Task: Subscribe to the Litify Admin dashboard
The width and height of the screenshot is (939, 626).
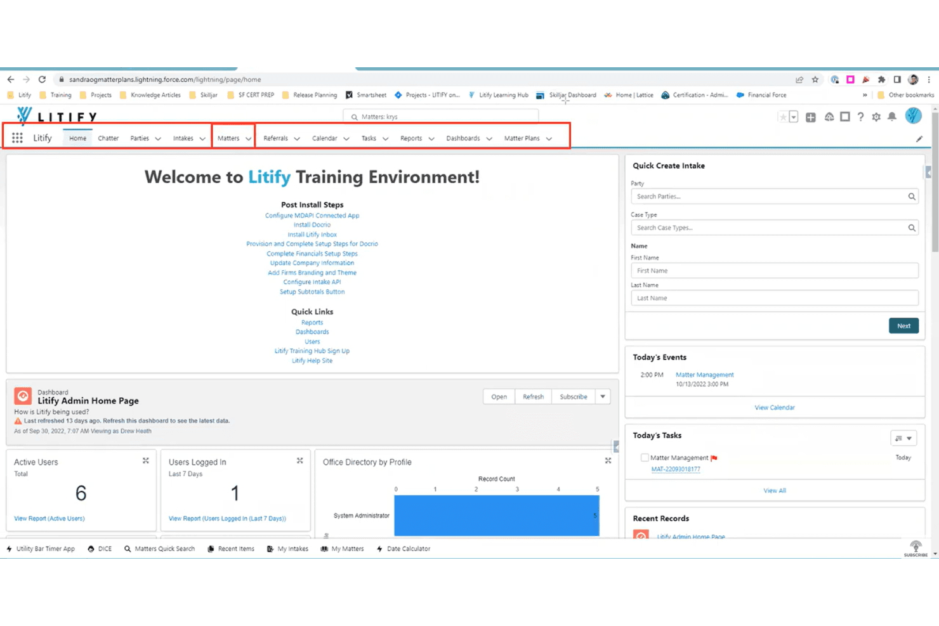Action: (574, 397)
